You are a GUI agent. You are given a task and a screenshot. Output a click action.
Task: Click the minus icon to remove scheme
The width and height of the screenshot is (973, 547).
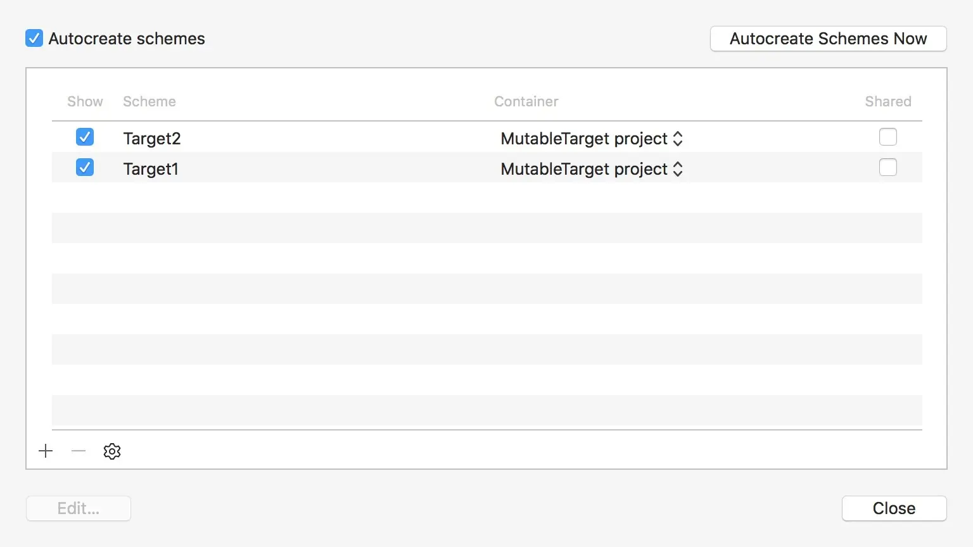pyautogui.click(x=79, y=451)
